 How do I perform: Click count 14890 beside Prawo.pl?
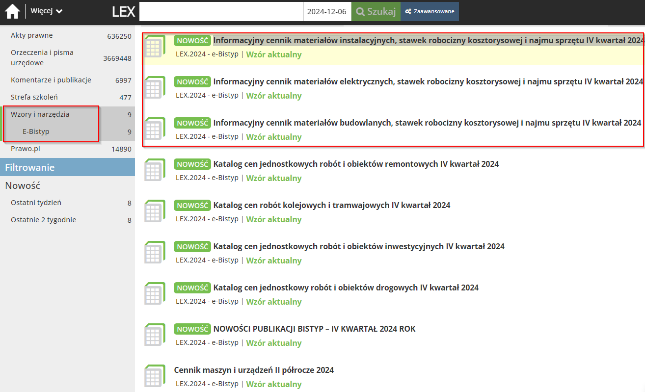(121, 149)
